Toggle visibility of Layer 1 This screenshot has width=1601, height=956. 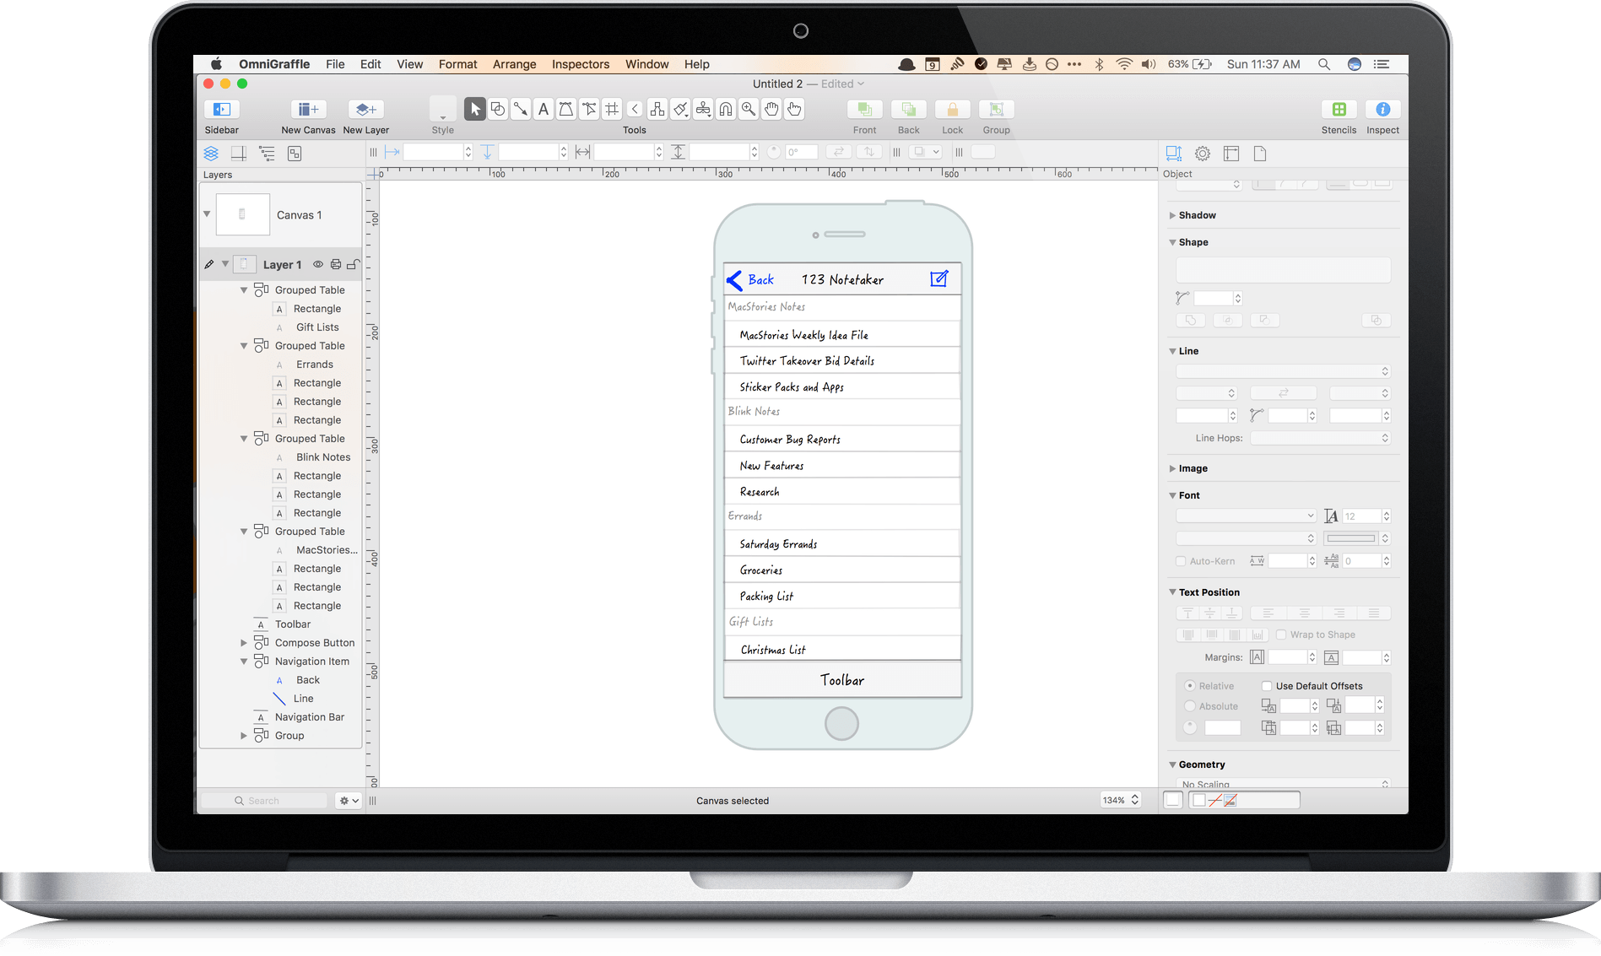point(317,264)
